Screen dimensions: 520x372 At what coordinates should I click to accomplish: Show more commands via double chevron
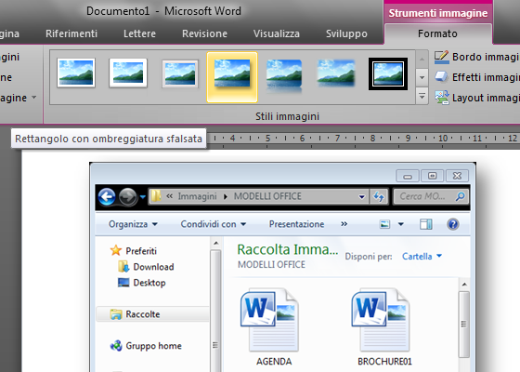click(344, 224)
